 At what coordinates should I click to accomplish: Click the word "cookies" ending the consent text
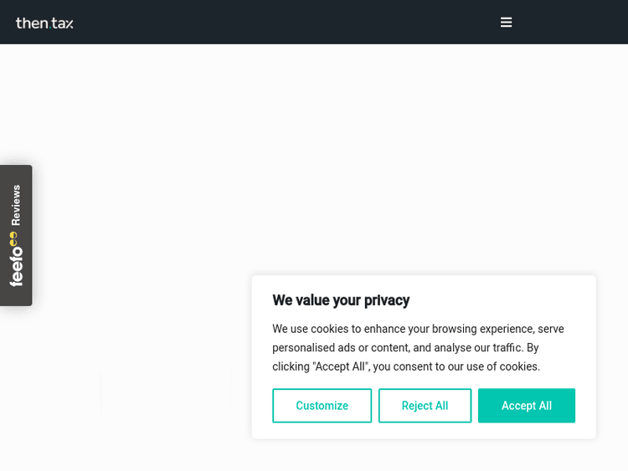pos(520,366)
